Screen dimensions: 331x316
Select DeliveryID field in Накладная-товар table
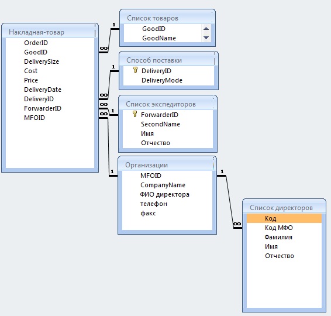(x=50, y=99)
